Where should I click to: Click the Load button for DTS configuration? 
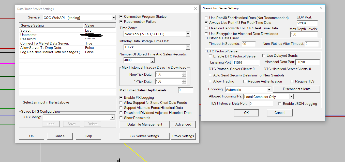click(x=51, y=124)
